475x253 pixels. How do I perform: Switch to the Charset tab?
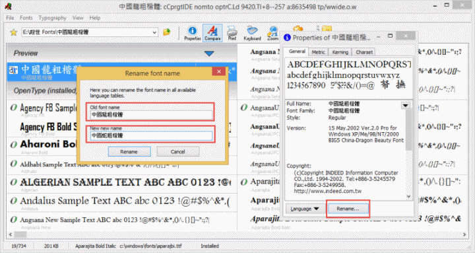[x=364, y=52]
